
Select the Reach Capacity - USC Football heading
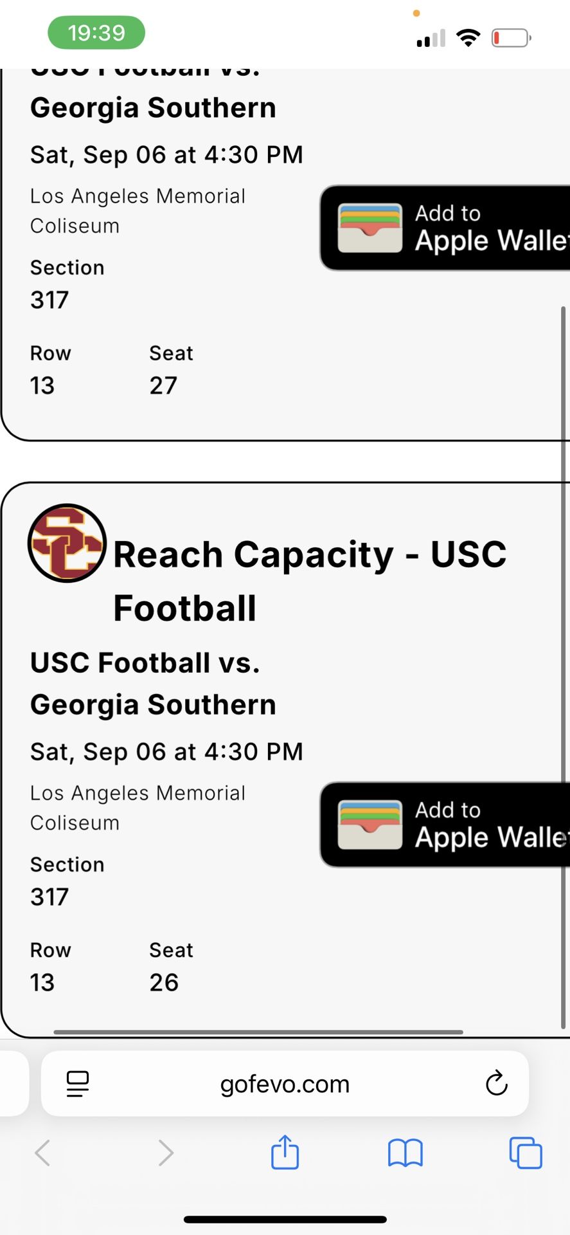(310, 581)
